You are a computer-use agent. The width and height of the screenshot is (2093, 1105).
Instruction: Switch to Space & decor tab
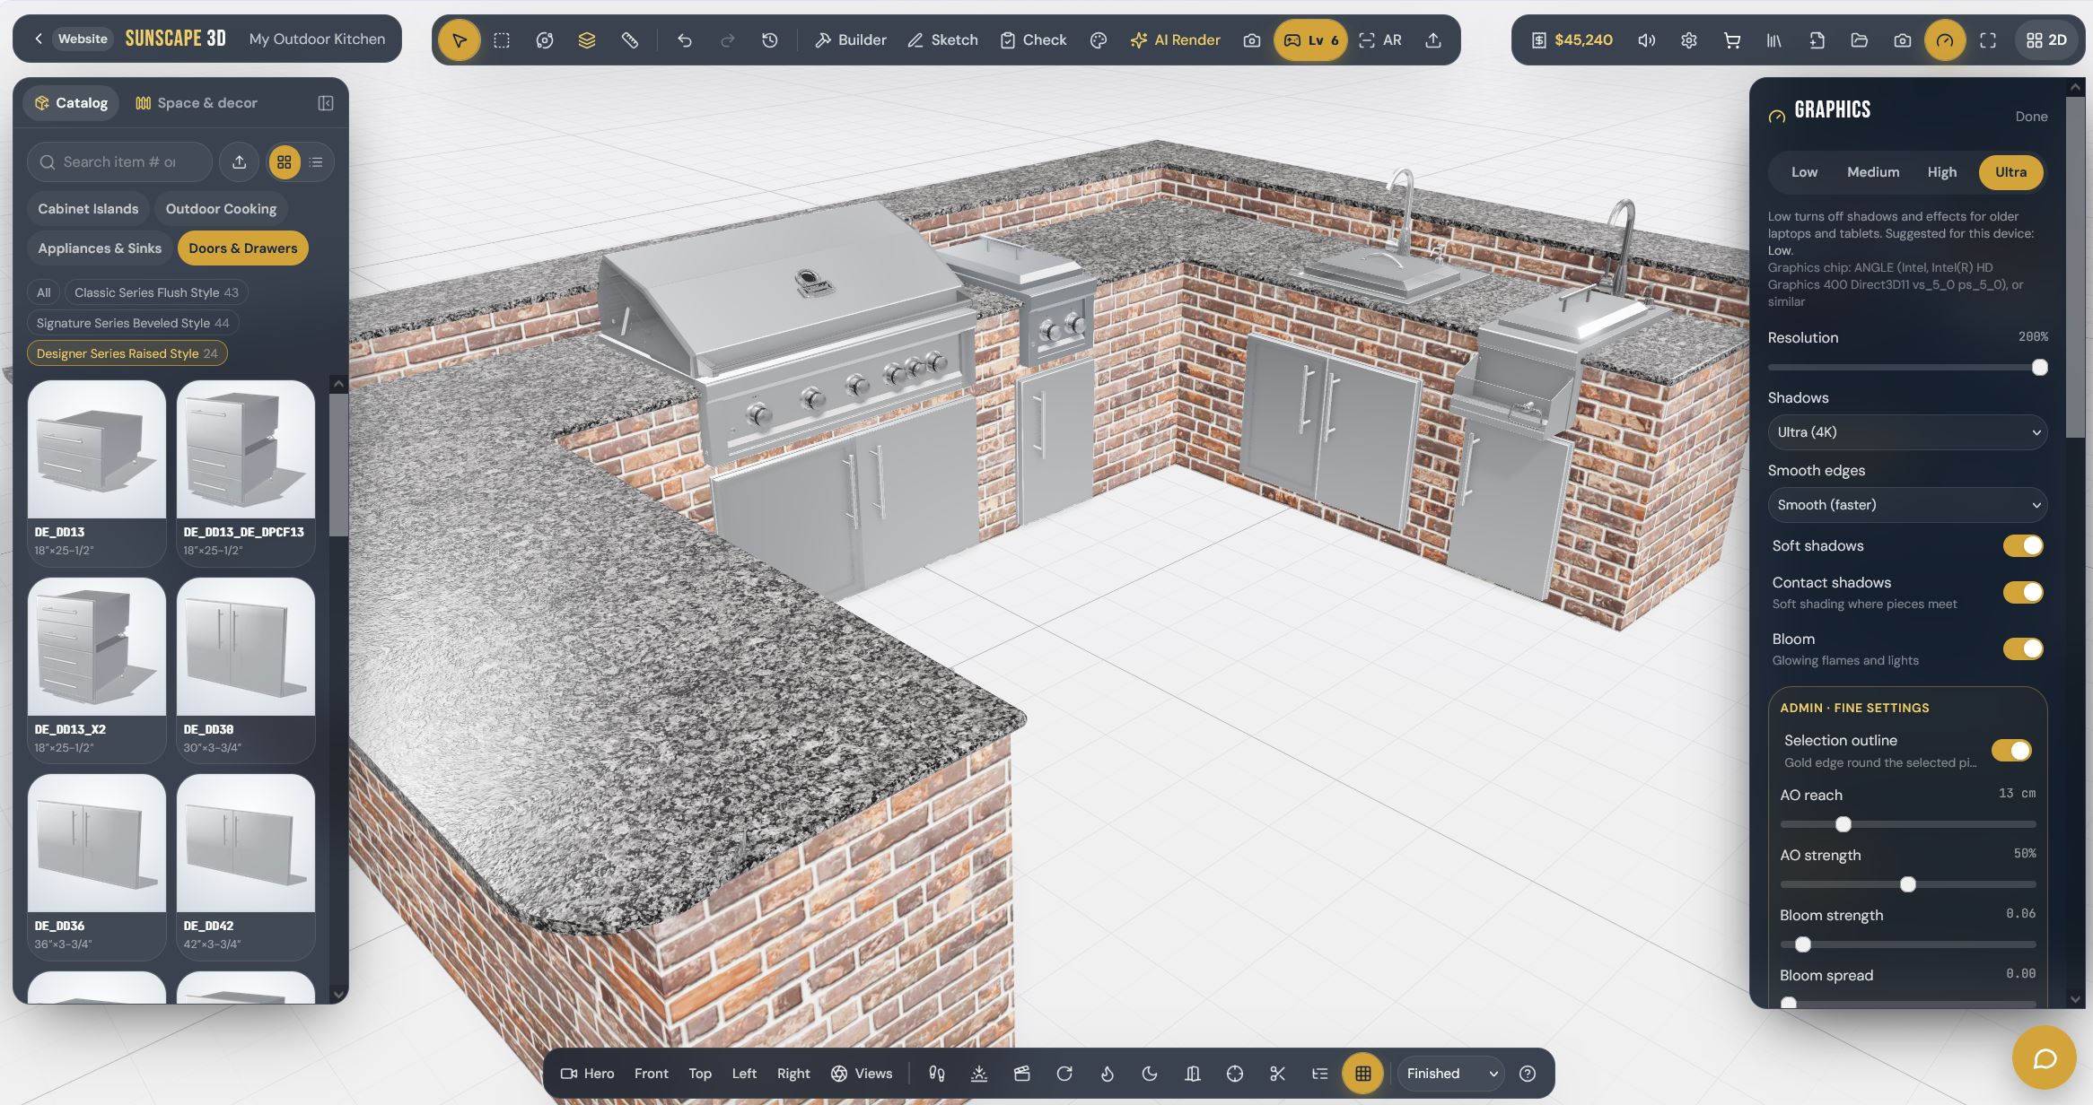(x=197, y=103)
